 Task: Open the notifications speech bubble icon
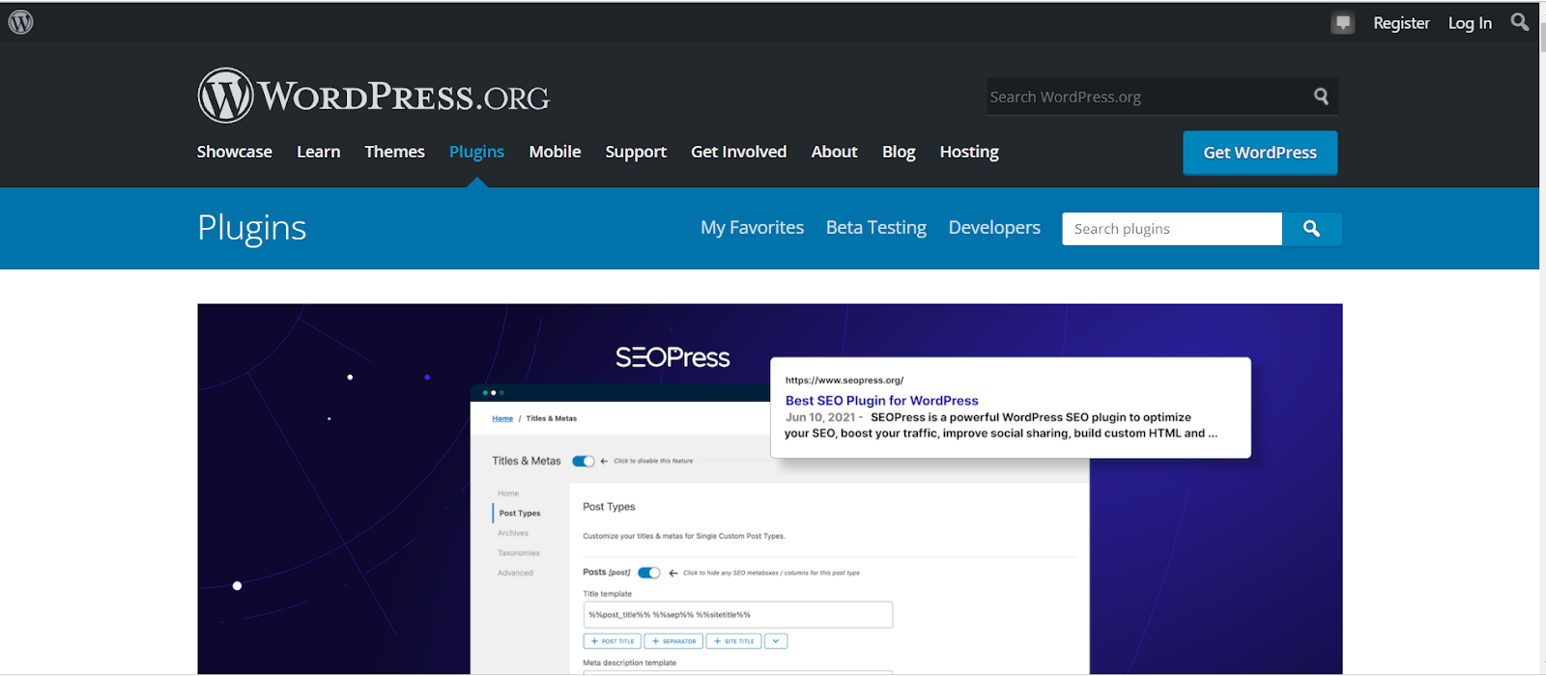[x=1343, y=23]
